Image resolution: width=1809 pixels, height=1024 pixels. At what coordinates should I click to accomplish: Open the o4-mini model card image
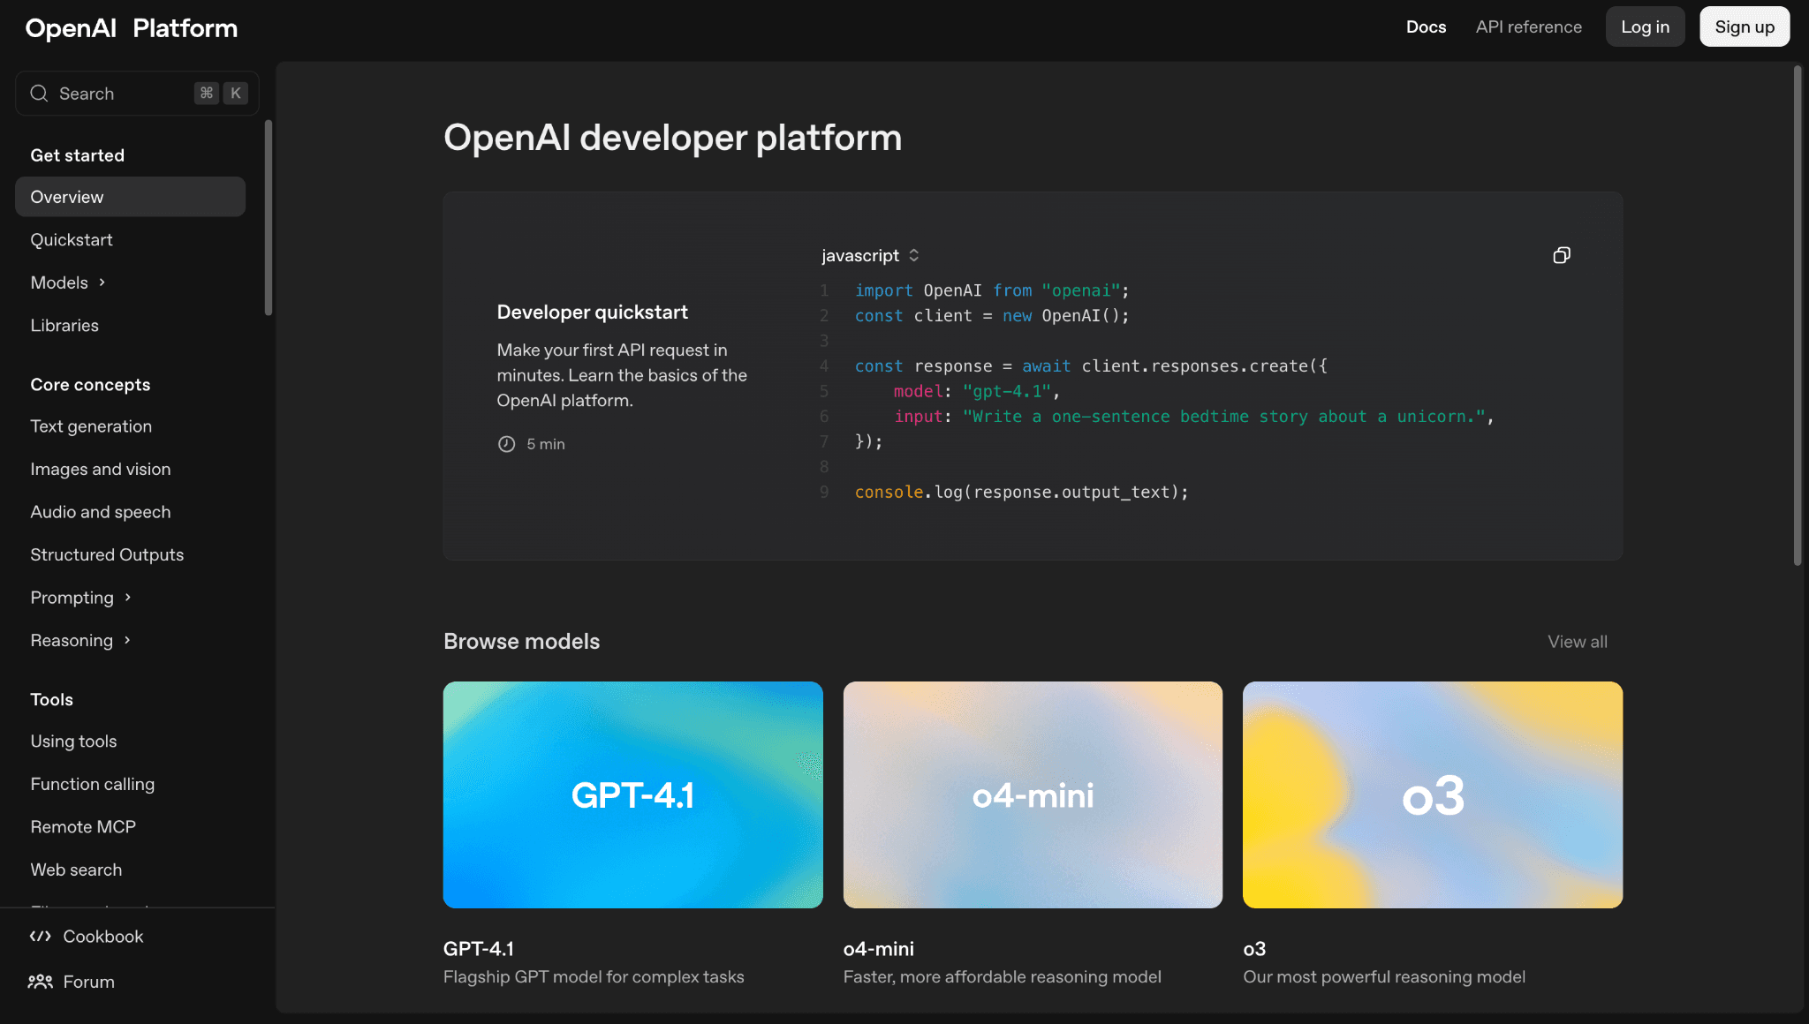point(1033,794)
